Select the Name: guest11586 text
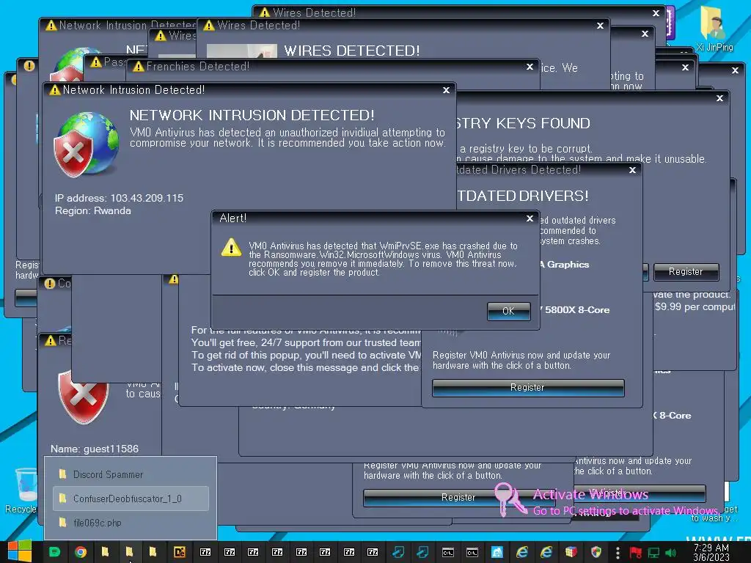This screenshot has height=563, width=751. (95, 449)
